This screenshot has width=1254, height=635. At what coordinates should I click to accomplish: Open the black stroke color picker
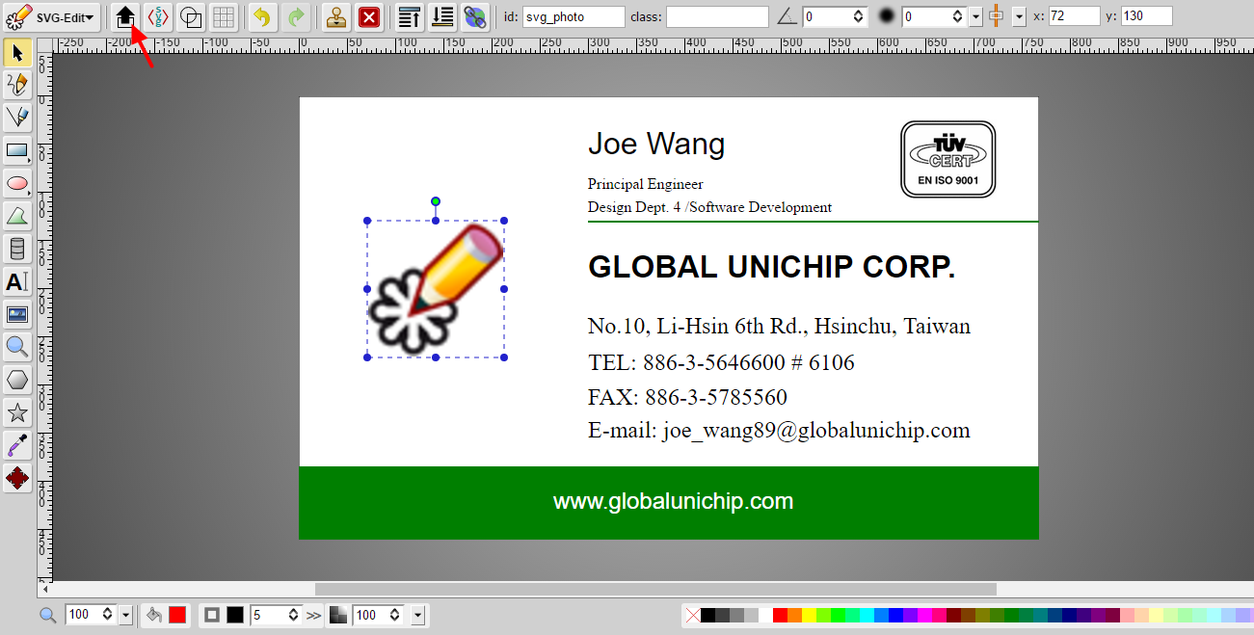[x=235, y=615]
